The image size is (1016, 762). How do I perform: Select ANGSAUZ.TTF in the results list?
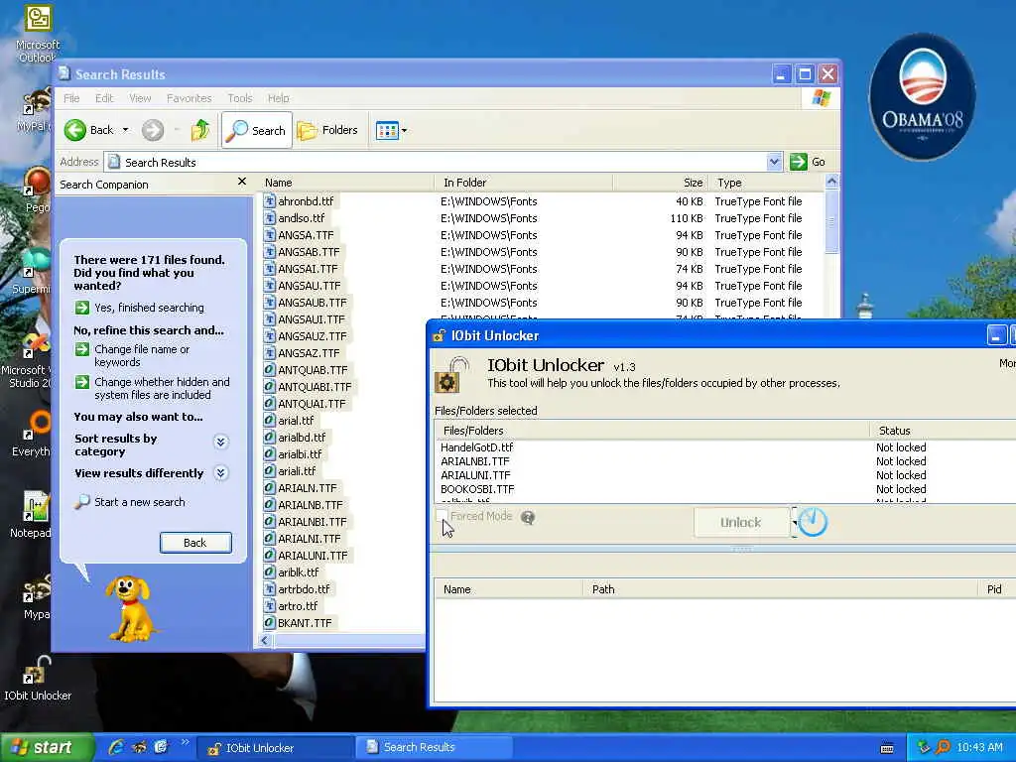click(x=313, y=336)
